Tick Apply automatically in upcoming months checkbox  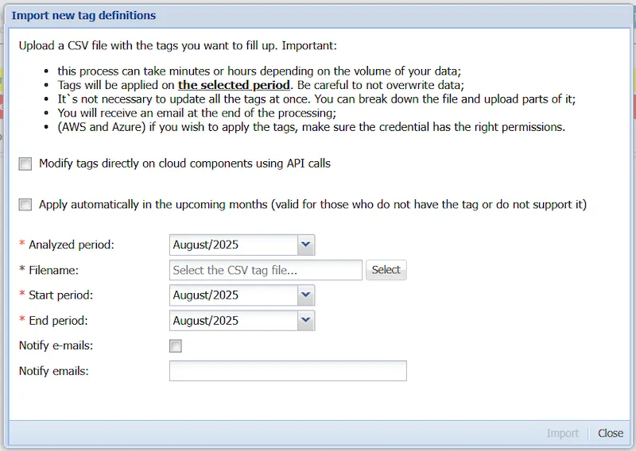25,205
